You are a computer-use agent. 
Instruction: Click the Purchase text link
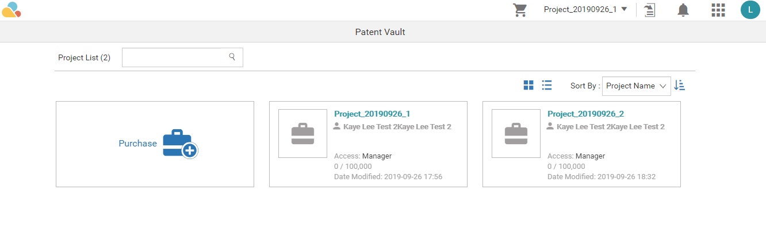[x=137, y=144]
